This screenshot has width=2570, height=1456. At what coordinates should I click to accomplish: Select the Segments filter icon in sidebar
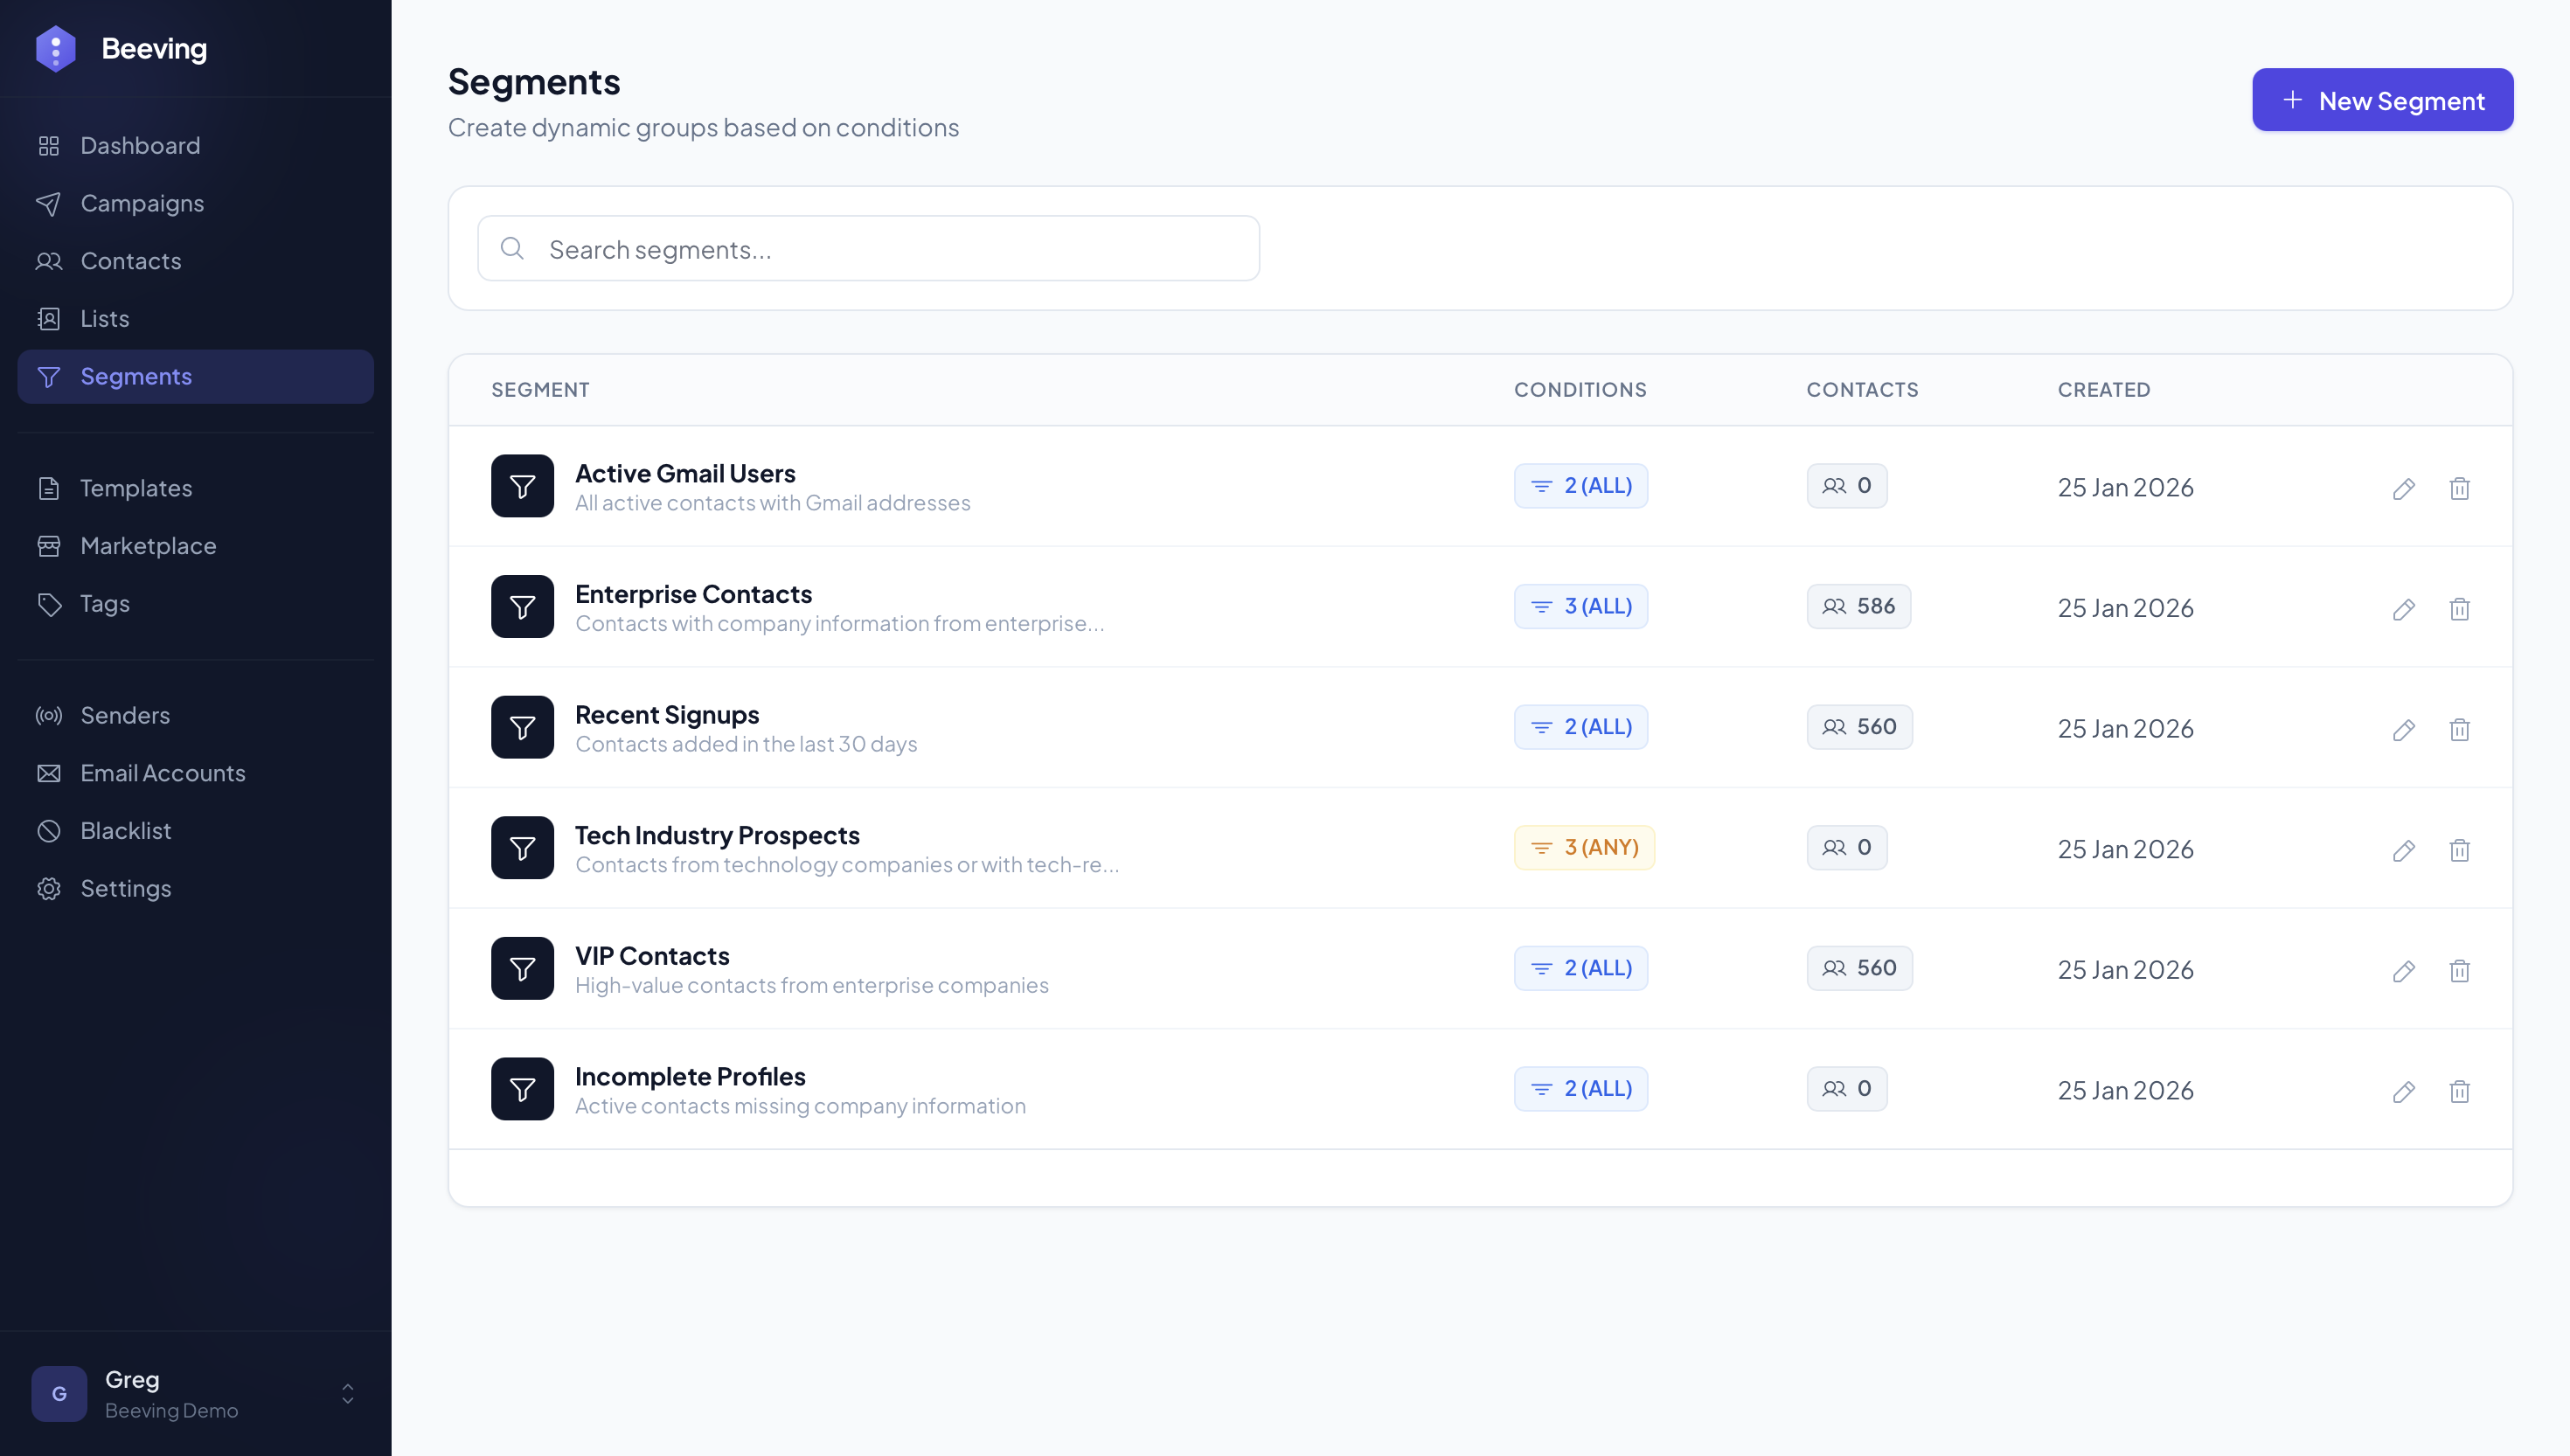tap(50, 376)
